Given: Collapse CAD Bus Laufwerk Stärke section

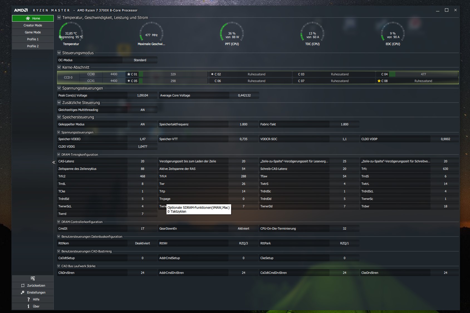Looking at the screenshot, I should tap(59, 266).
